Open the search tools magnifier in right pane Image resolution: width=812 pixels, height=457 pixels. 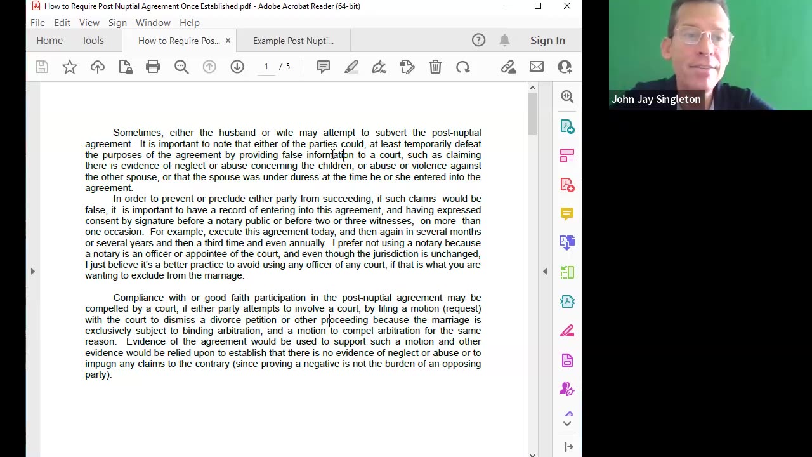click(x=567, y=96)
